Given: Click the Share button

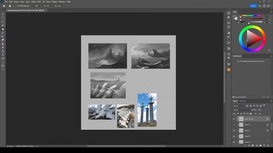Looking at the screenshot, I should [x=253, y=6].
